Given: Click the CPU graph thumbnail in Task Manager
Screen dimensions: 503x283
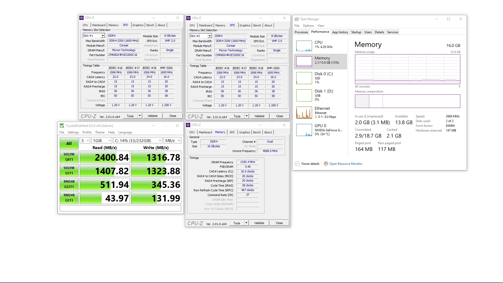Looking at the screenshot, I should (x=304, y=46).
